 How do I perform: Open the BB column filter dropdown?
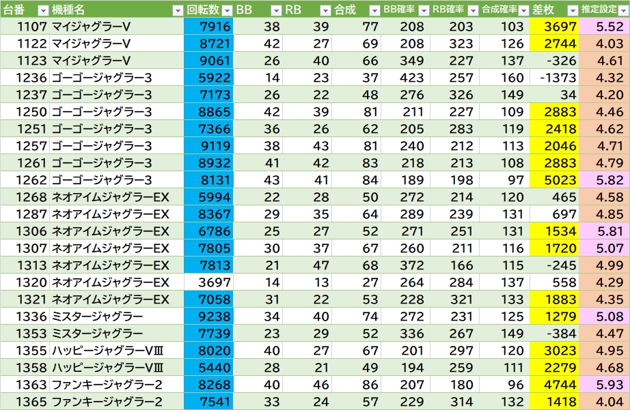coord(276,10)
